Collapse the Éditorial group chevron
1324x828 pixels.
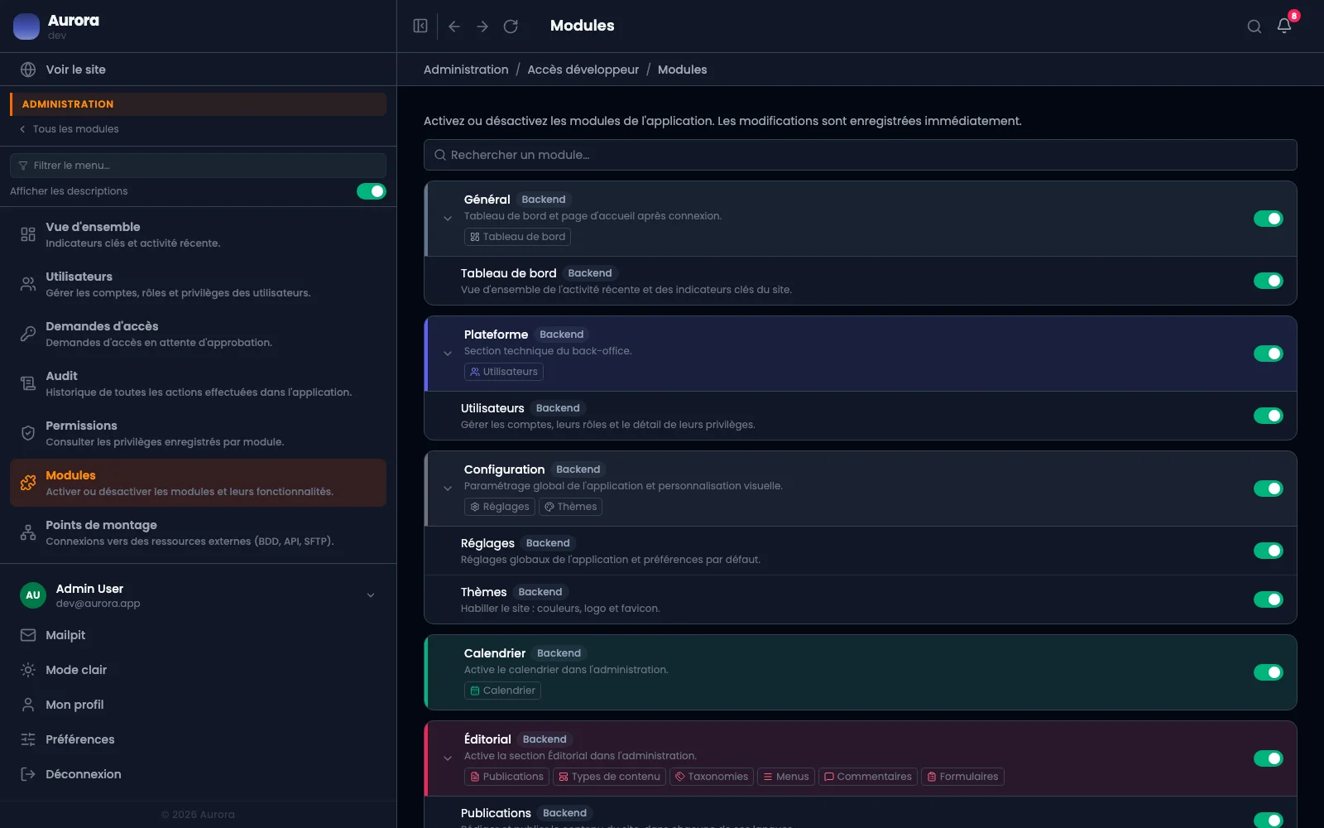[448, 758]
